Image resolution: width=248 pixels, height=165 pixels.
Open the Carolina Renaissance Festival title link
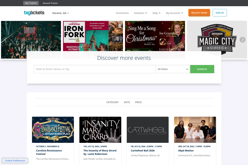tap(49, 152)
